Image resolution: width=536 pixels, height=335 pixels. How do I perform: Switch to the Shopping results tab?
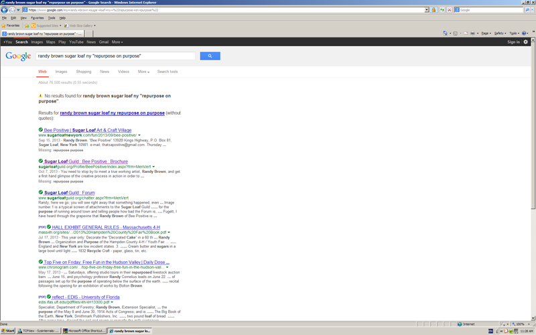pos(84,72)
